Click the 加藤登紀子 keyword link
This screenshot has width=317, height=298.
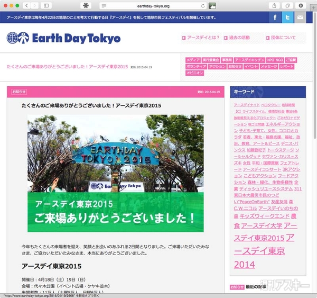(x=256, y=150)
